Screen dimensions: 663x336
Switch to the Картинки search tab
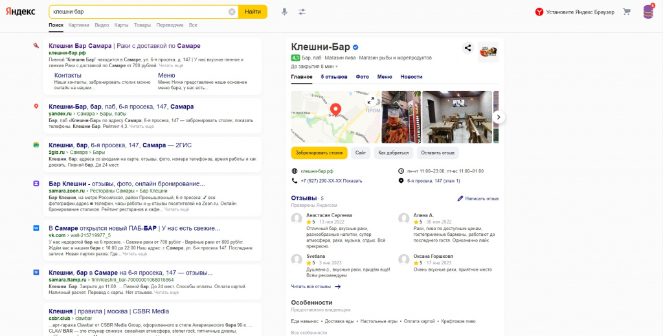pos(78,25)
